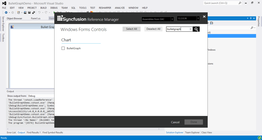Click the Bullet Graph form title icon
Screen dimensions: 262x140
pyautogui.click(x=12, y=27)
